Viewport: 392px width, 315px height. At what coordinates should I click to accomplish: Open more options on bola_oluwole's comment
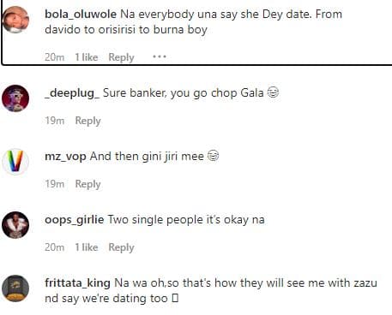click(x=160, y=56)
